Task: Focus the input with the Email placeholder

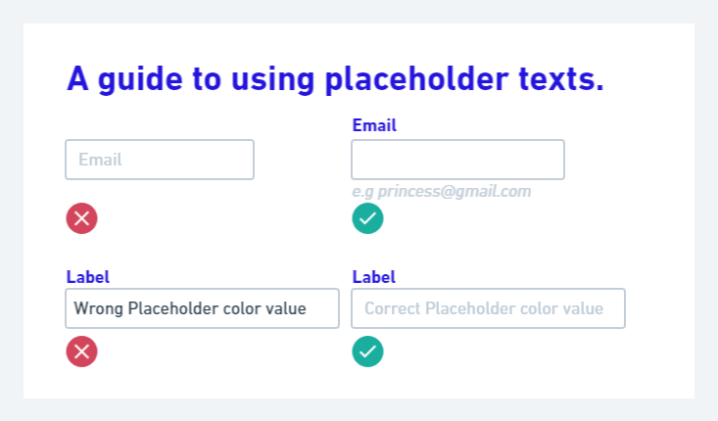Action: click(160, 160)
